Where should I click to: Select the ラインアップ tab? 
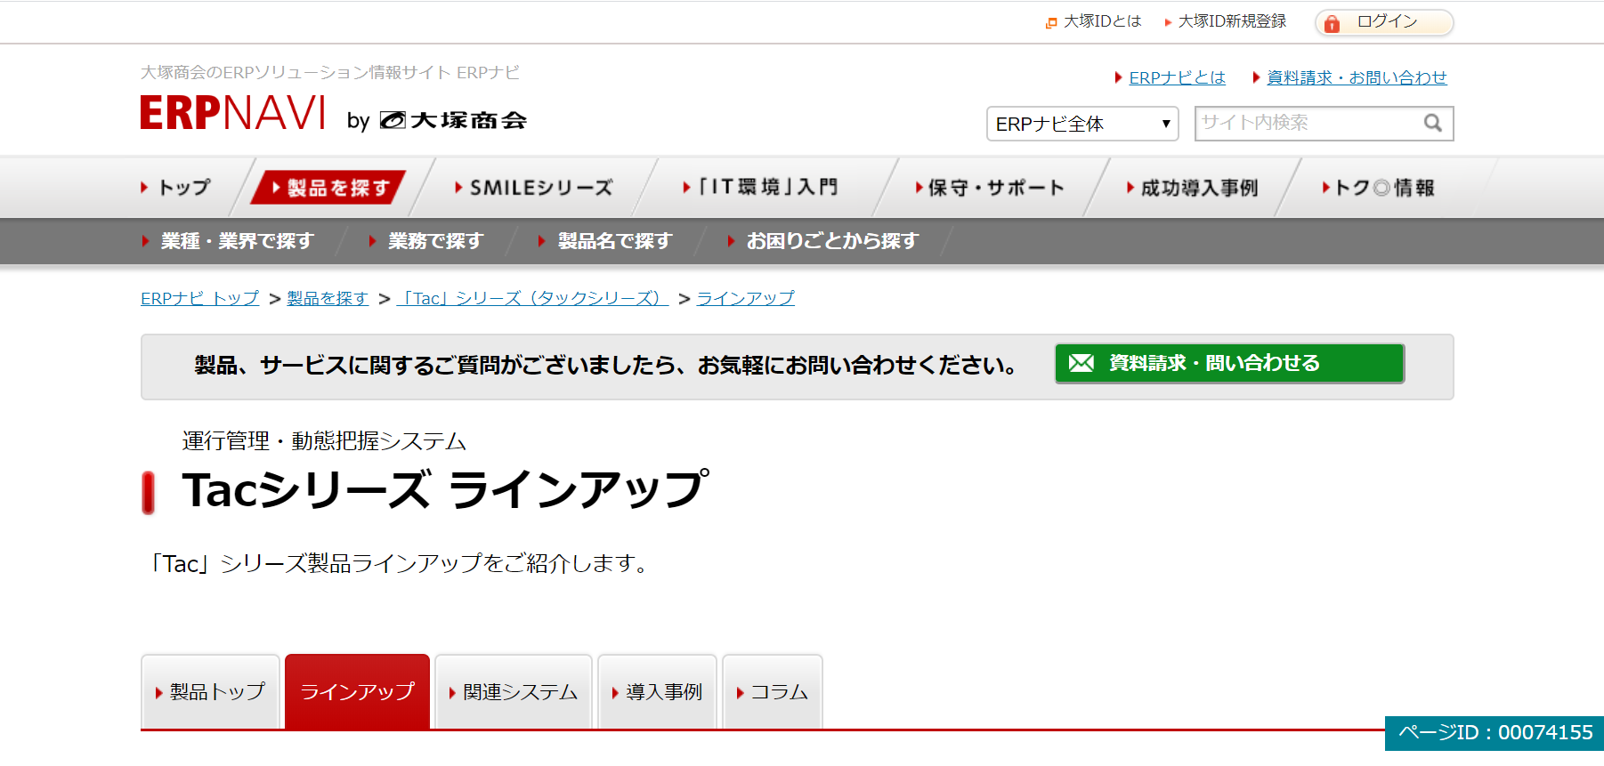point(357,692)
